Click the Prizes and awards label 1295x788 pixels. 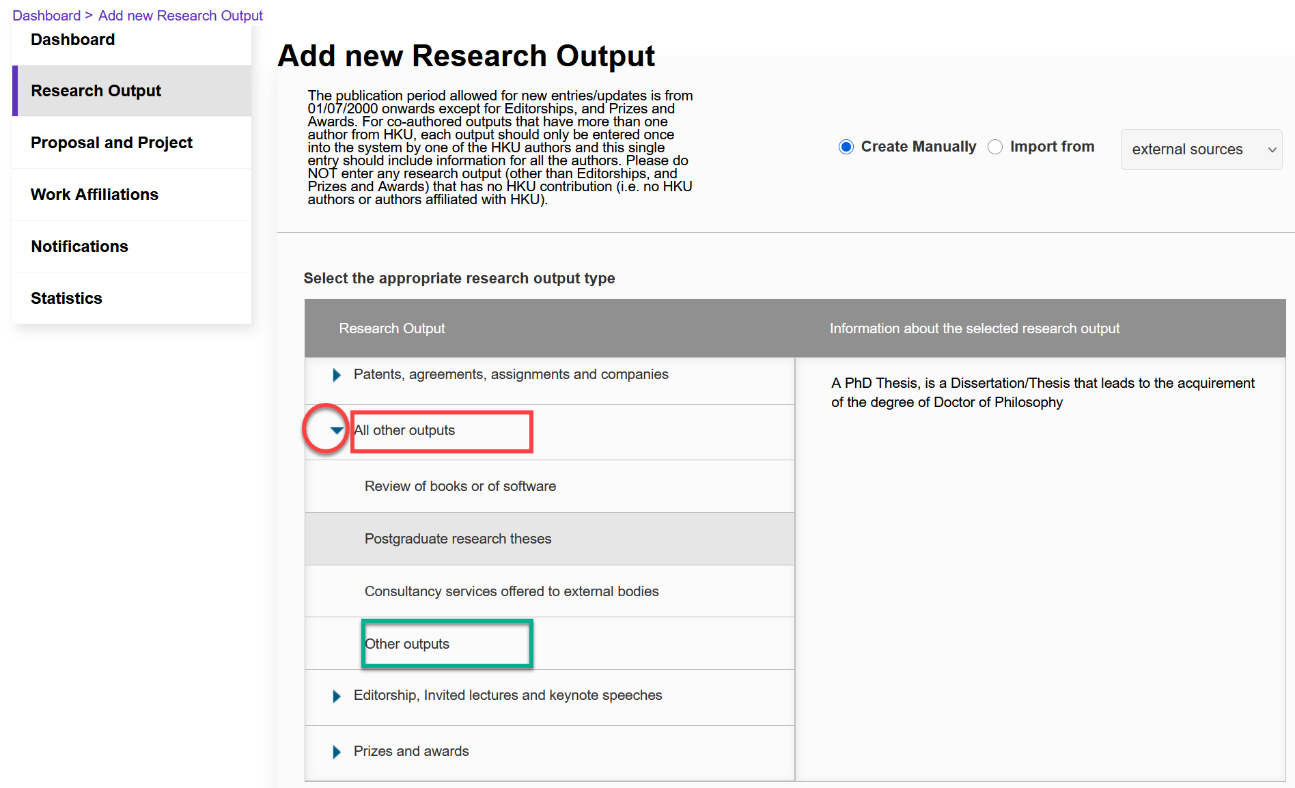click(x=411, y=751)
